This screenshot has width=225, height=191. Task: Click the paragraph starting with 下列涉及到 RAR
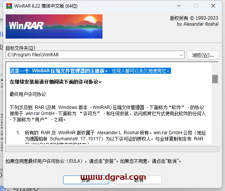108,113
